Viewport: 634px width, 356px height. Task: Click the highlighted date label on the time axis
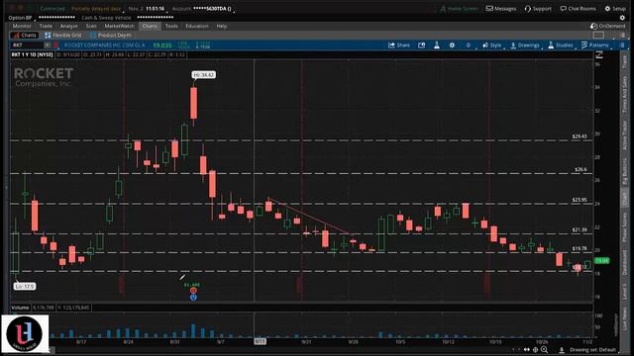pyautogui.click(x=260, y=341)
